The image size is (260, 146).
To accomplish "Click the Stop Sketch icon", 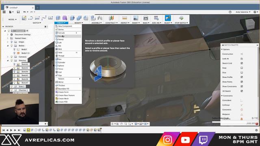I will 181,18.
